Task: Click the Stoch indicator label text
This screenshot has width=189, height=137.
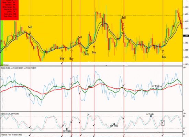Action: point(10,114)
